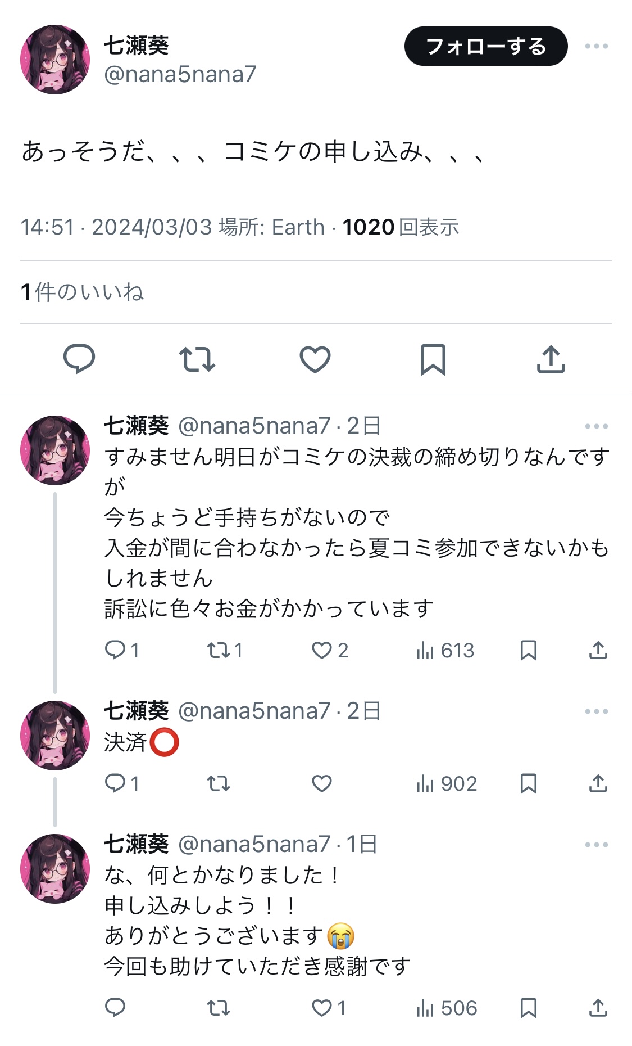This screenshot has width=632, height=1046.
Task: Open more options on 訴訟 reply
Action: (596, 426)
